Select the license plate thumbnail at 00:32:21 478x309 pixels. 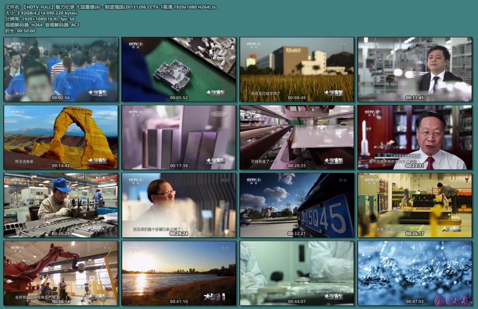tap(297, 205)
